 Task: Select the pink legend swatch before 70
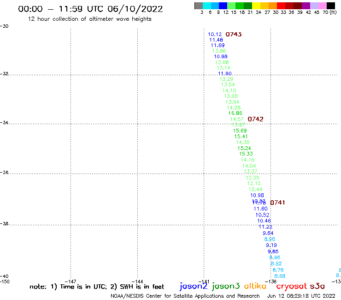pos(322,6)
